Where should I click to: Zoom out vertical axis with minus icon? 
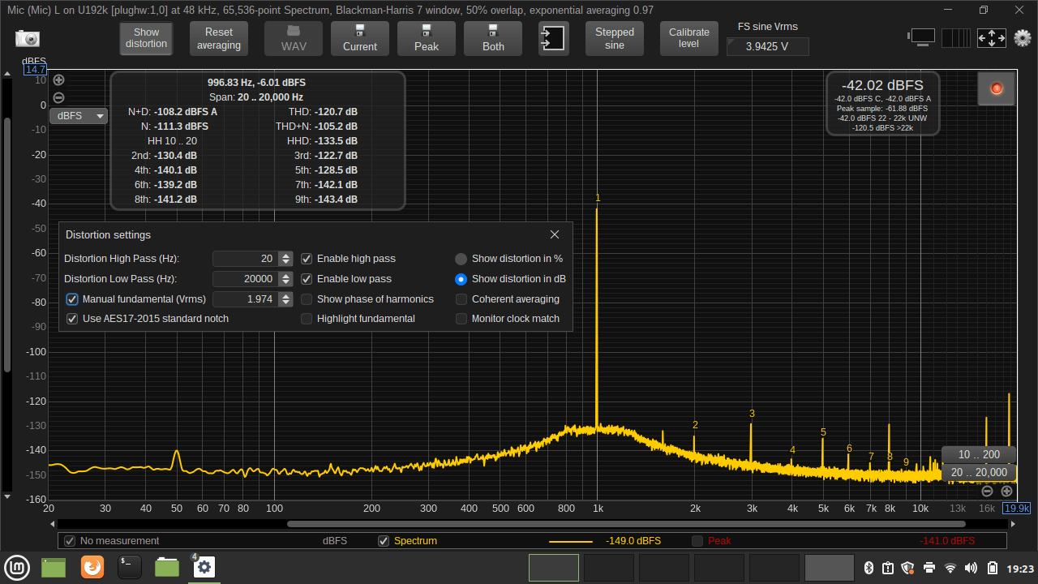pyautogui.click(x=58, y=97)
